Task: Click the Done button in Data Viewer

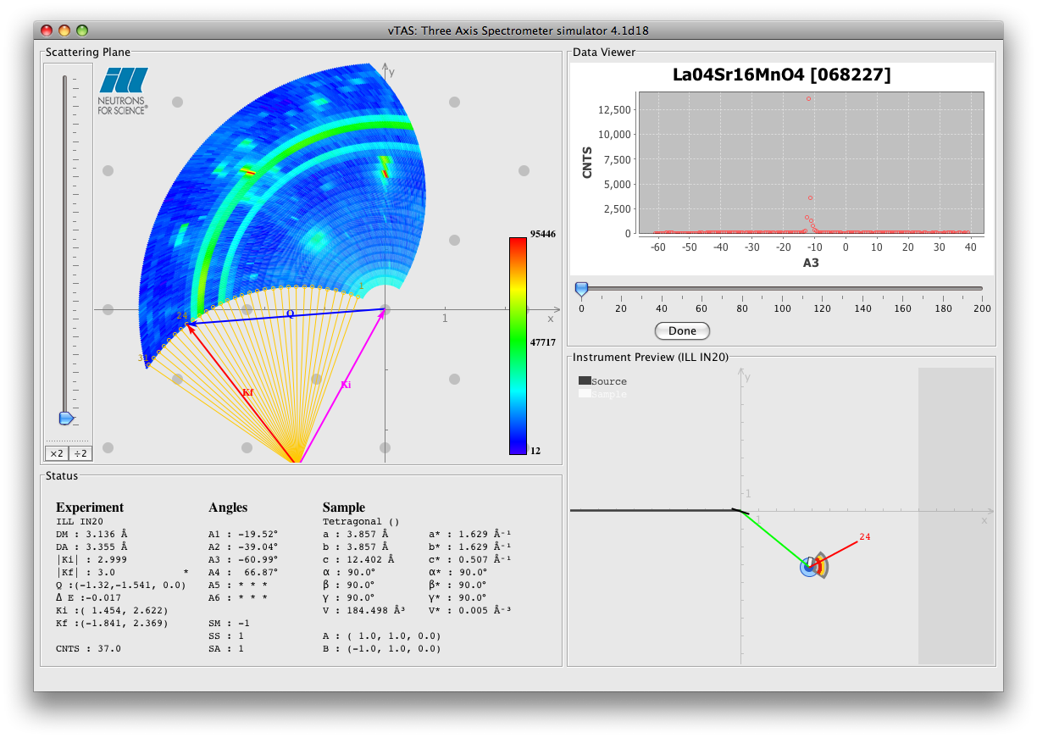Action: pyautogui.click(x=682, y=330)
